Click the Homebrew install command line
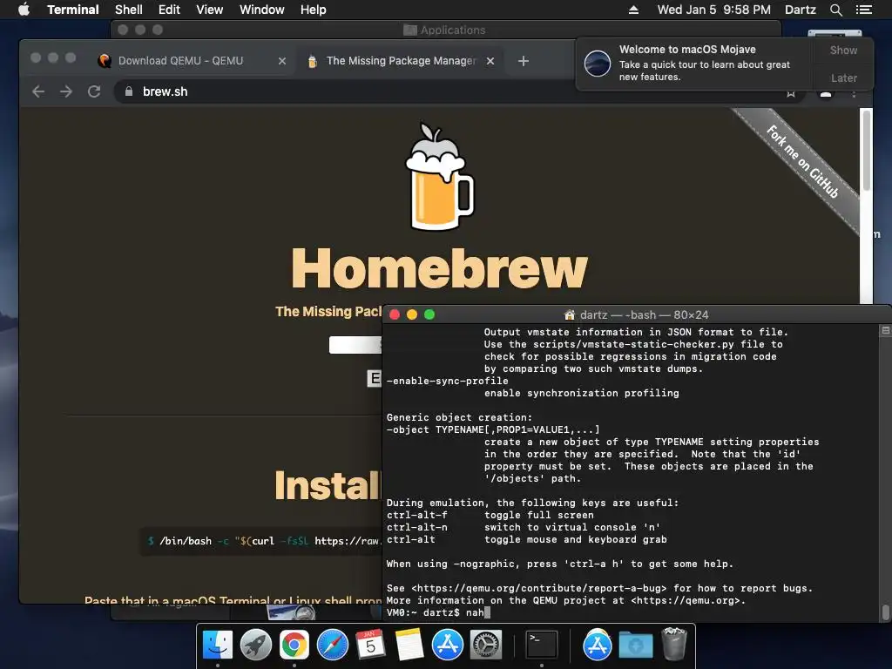 click(x=261, y=541)
